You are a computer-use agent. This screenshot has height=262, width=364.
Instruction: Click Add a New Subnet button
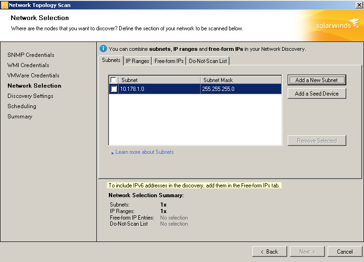[317, 80]
